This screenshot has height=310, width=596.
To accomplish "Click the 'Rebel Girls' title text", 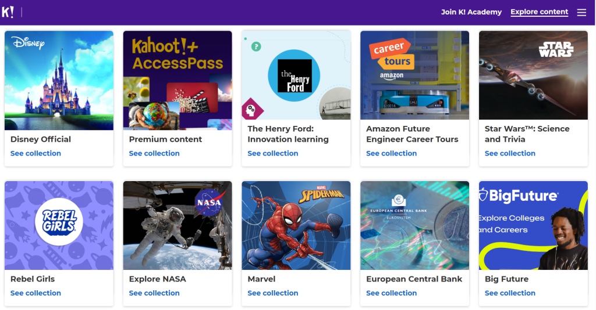I will pos(33,279).
